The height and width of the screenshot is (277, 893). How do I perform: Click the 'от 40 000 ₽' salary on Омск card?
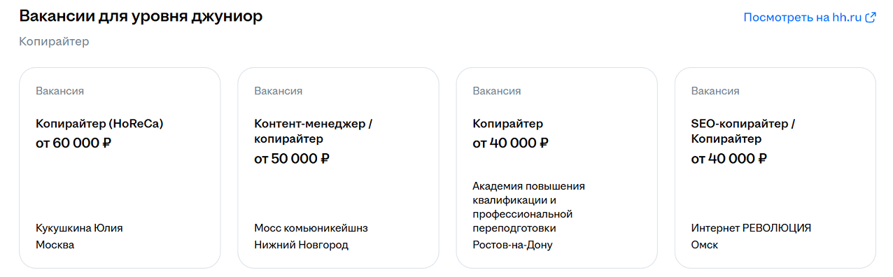pyautogui.click(x=729, y=159)
